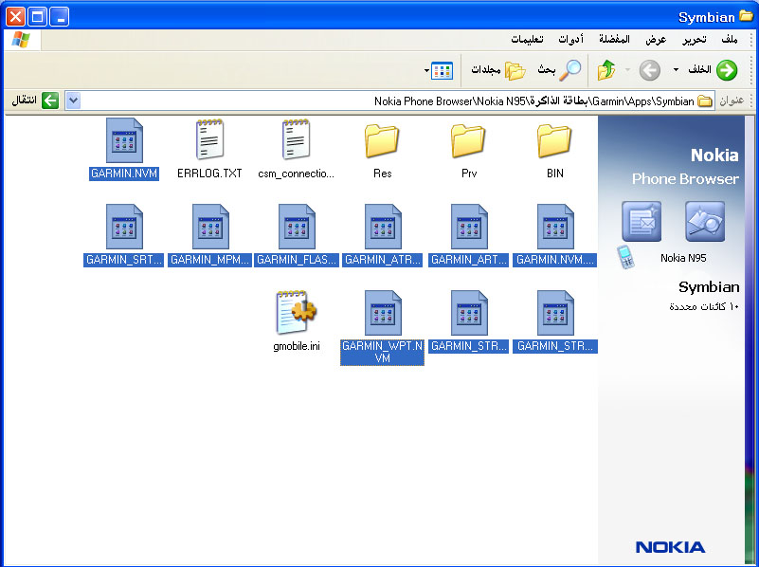Click the Res folder name label
The width and height of the screenshot is (759, 567).
[383, 174]
